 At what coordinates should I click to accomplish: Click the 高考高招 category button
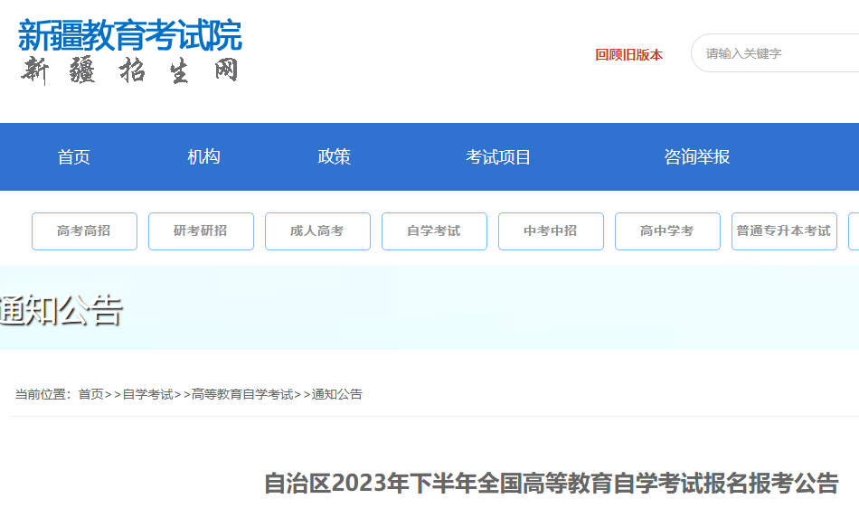(x=84, y=231)
